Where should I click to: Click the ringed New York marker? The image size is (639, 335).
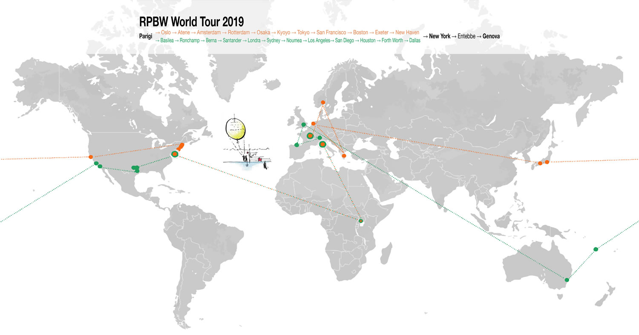tap(174, 154)
